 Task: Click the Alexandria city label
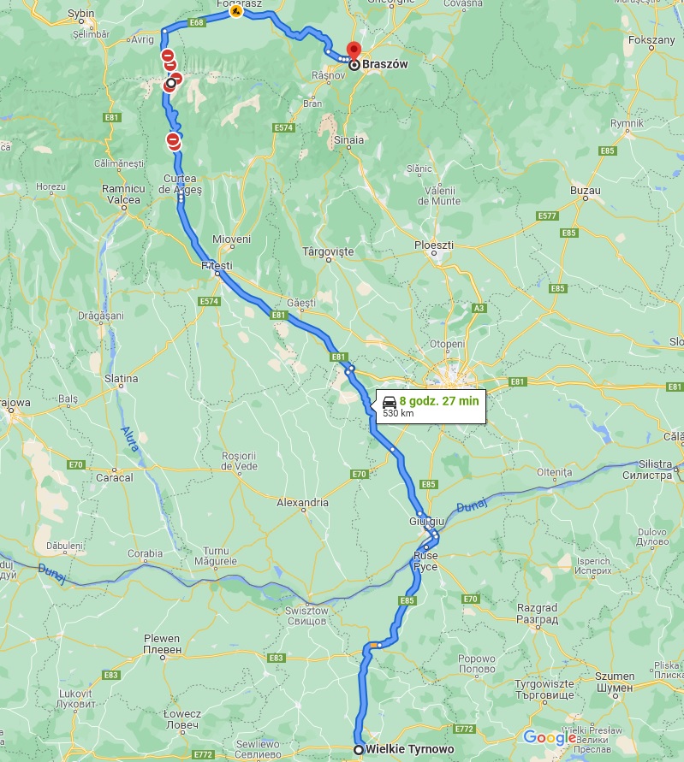[x=302, y=502]
